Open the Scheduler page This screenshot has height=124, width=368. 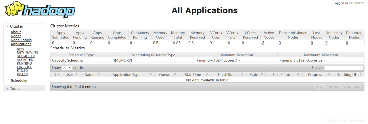point(19,80)
